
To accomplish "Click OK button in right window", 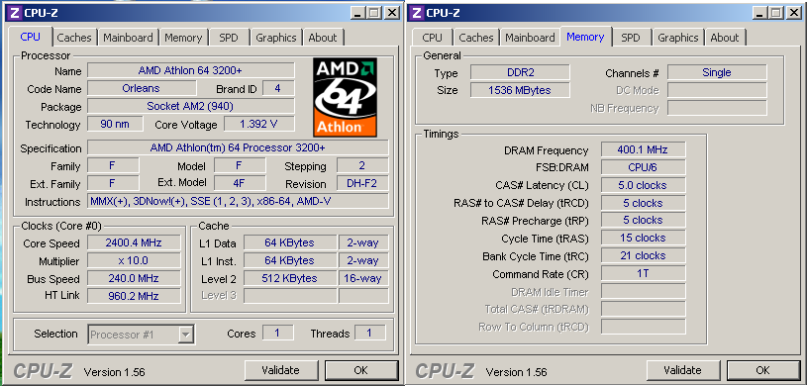I will (x=763, y=370).
